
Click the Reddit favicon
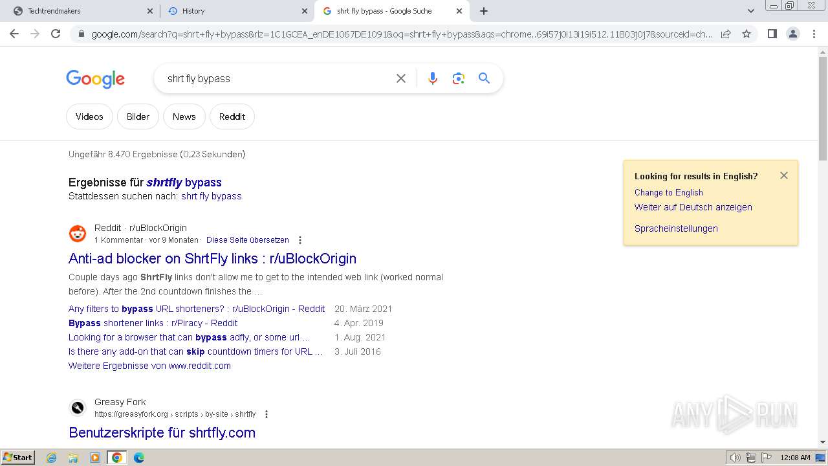tap(78, 233)
